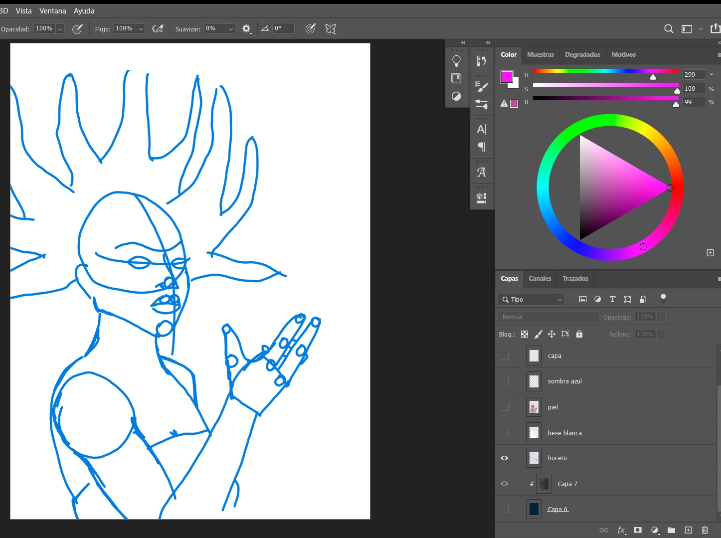Toggle lock image pixels brush icon
The image size is (721, 538).
pos(538,334)
